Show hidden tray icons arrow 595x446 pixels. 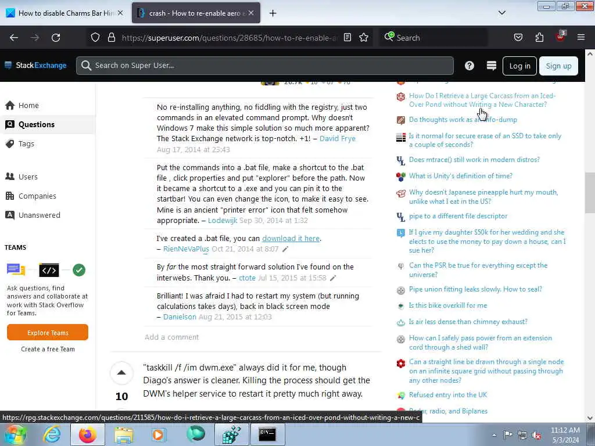pyautogui.click(x=494, y=436)
